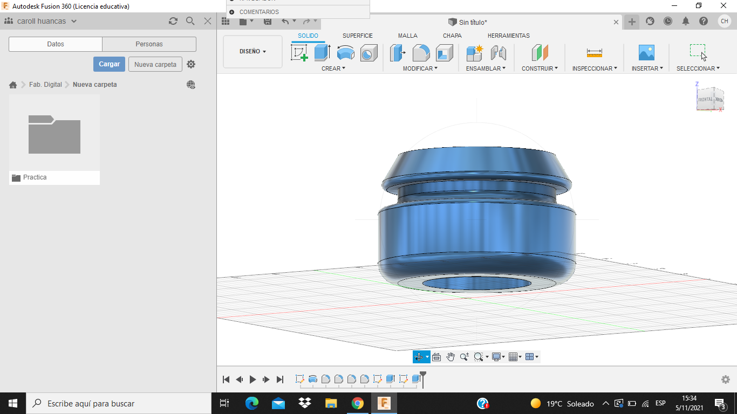The image size is (737, 414).
Task: Open the Press Pull tool
Action: click(398, 53)
